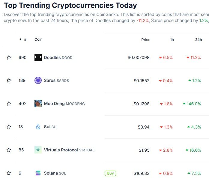Add Sui to favorites via star
Image resolution: width=209 pixels, height=183 pixels.
pos(9,127)
